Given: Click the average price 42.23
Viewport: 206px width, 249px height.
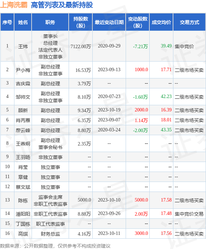Looking at the screenshot, I should [x=166, y=96].
